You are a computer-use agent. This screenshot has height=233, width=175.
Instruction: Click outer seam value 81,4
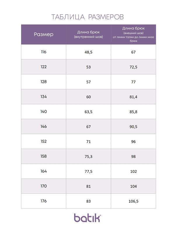(134, 97)
